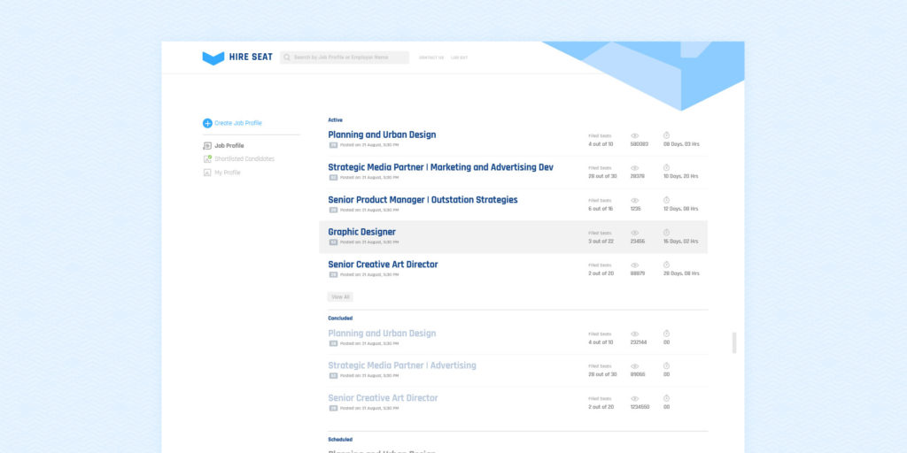Click the Job Profile sidebar icon
Screen dimensions: 907x453
pos(207,146)
